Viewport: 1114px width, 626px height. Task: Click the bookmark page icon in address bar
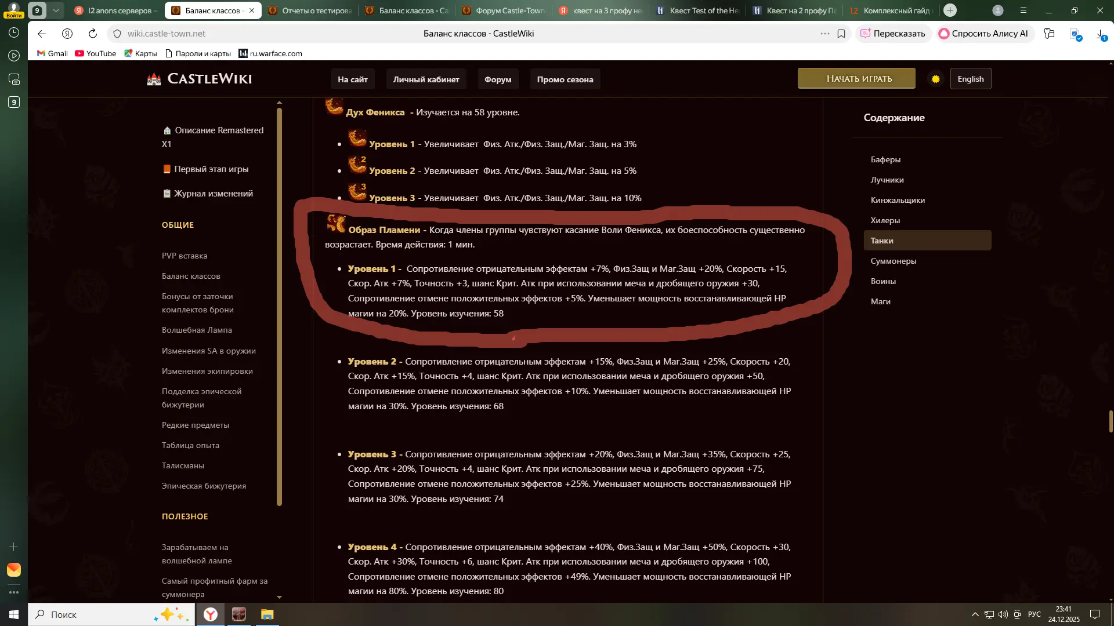[841, 34]
